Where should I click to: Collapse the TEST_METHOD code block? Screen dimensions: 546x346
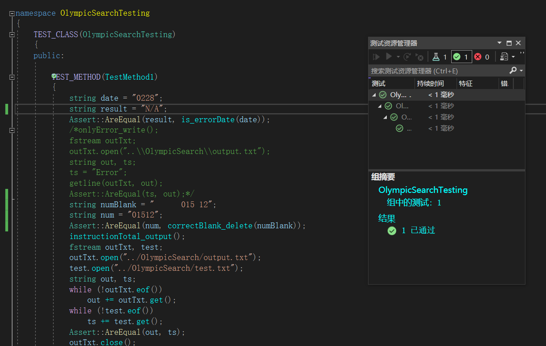(x=12, y=77)
